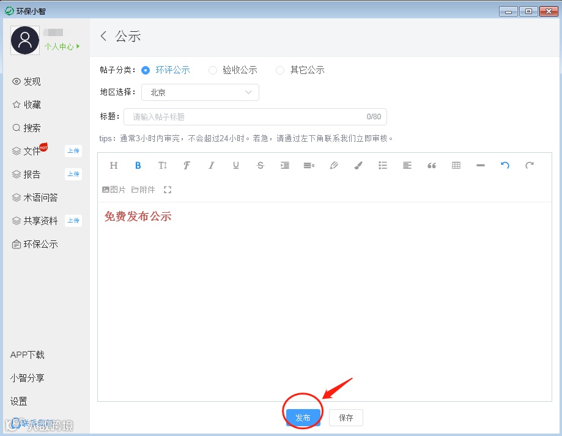Toggle bold formatting in editor toolbar
This screenshot has height=436, width=562.
[x=138, y=165]
